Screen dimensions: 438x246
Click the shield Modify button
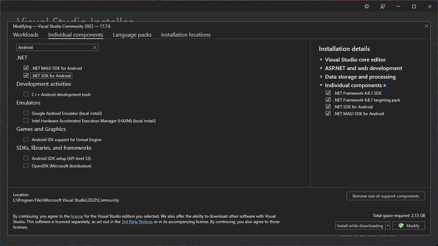tap(409, 225)
